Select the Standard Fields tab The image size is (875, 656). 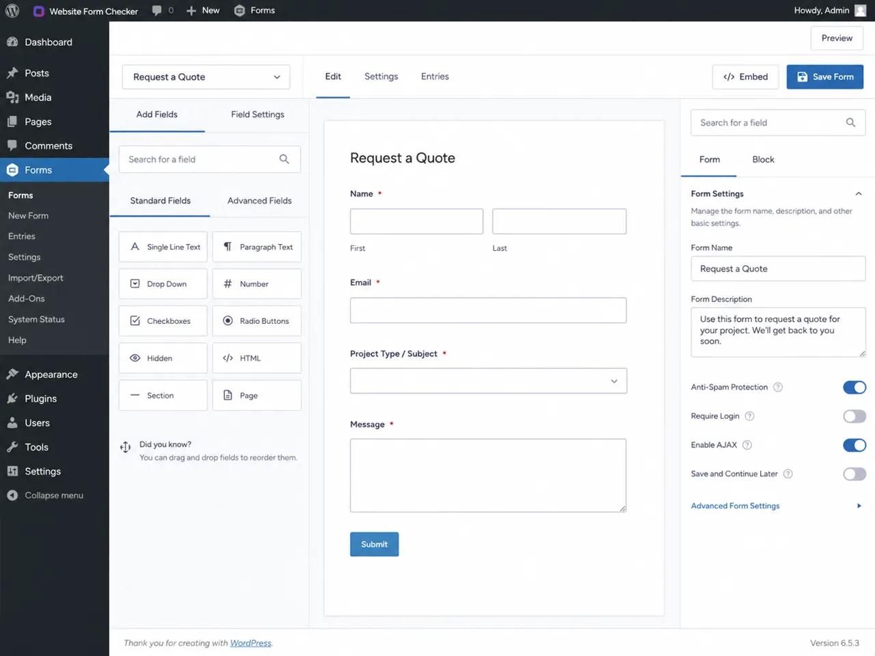click(160, 200)
